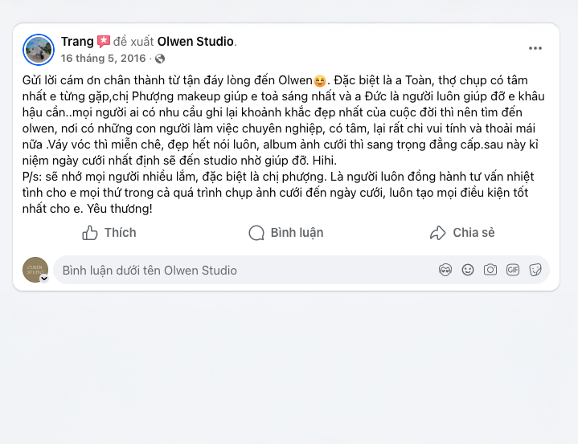Share the post via Chia sẻ
Screen dimensions: 578x444
(x=462, y=233)
